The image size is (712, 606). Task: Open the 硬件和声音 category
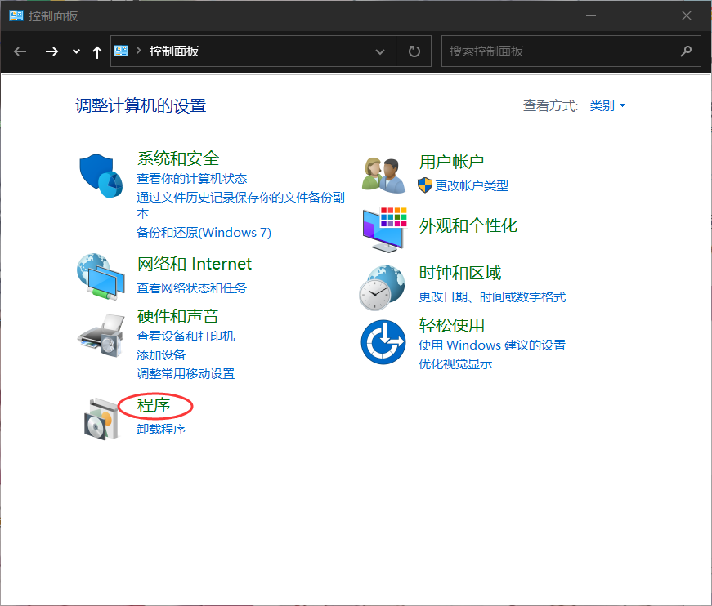click(x=178, y=316)
